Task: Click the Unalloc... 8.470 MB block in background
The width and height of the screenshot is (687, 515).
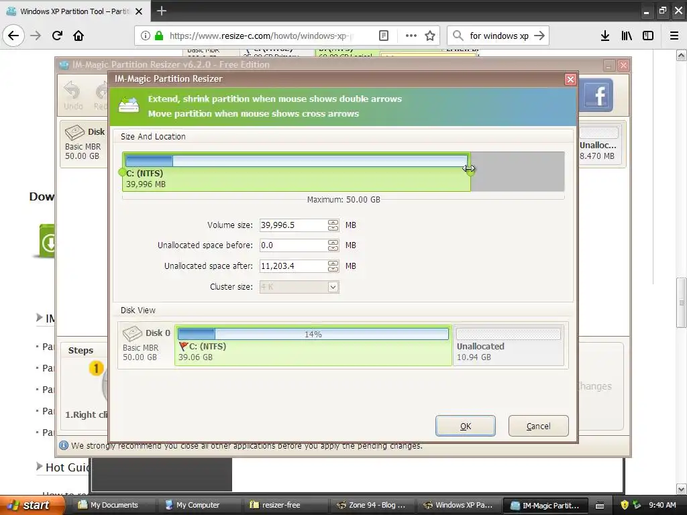Action: coord(599,145)
